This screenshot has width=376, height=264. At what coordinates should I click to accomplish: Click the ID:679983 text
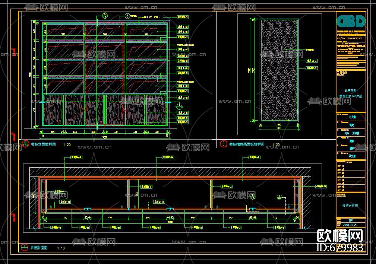(340, 248)
